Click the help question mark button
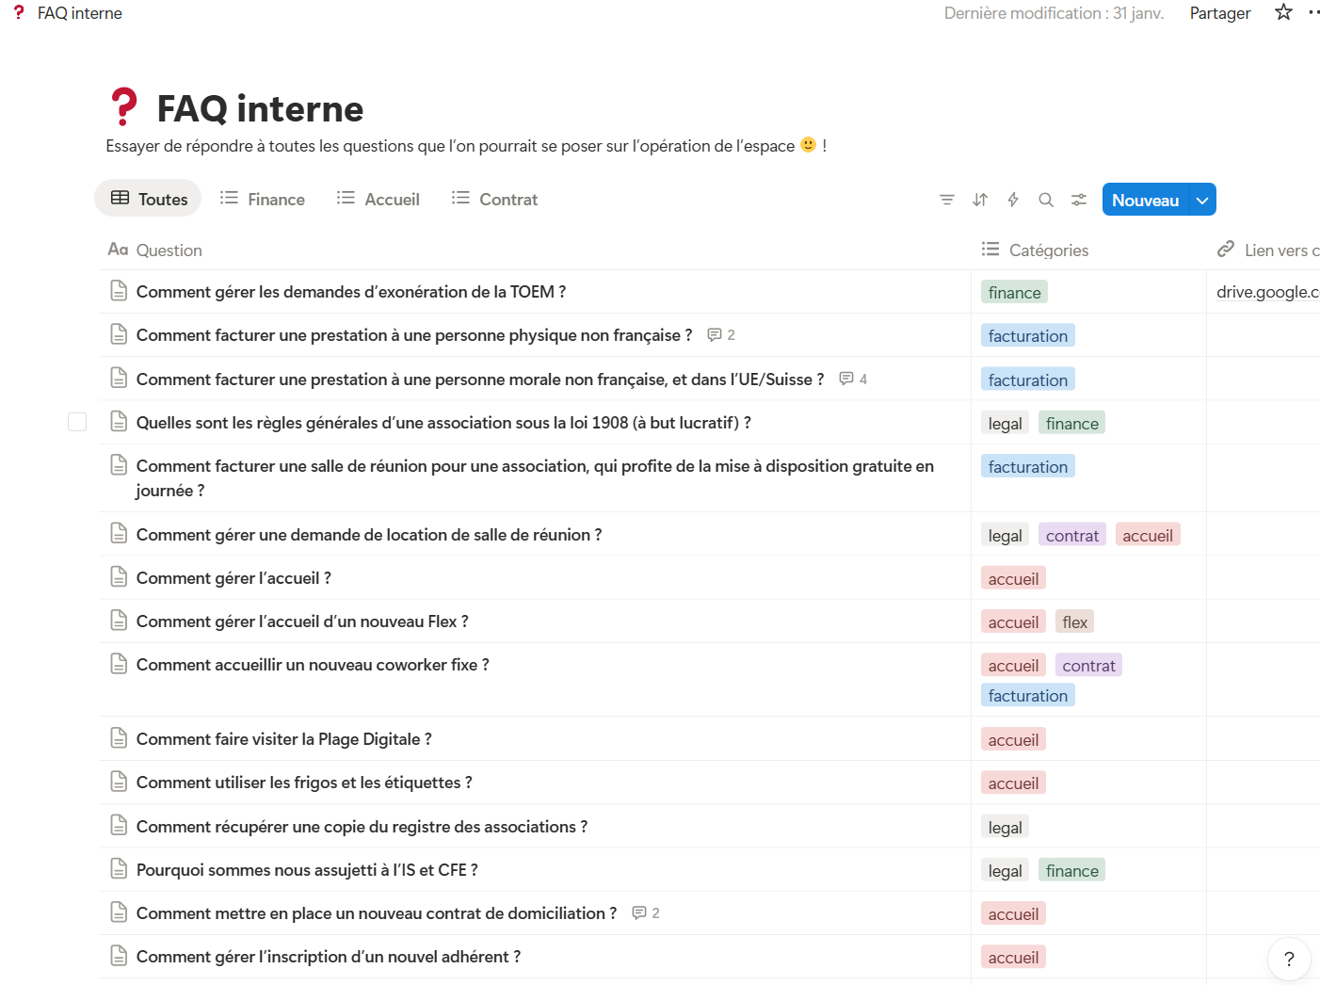 [1289, 959]
